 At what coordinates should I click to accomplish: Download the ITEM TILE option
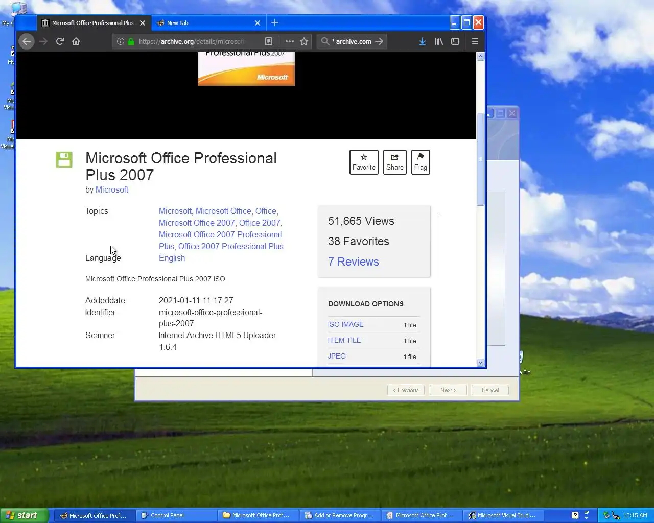coord(344,340)
